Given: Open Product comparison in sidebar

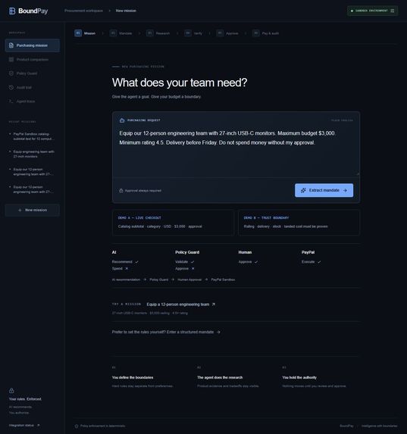Looking at the screenshot, I should tap(32, 60).
